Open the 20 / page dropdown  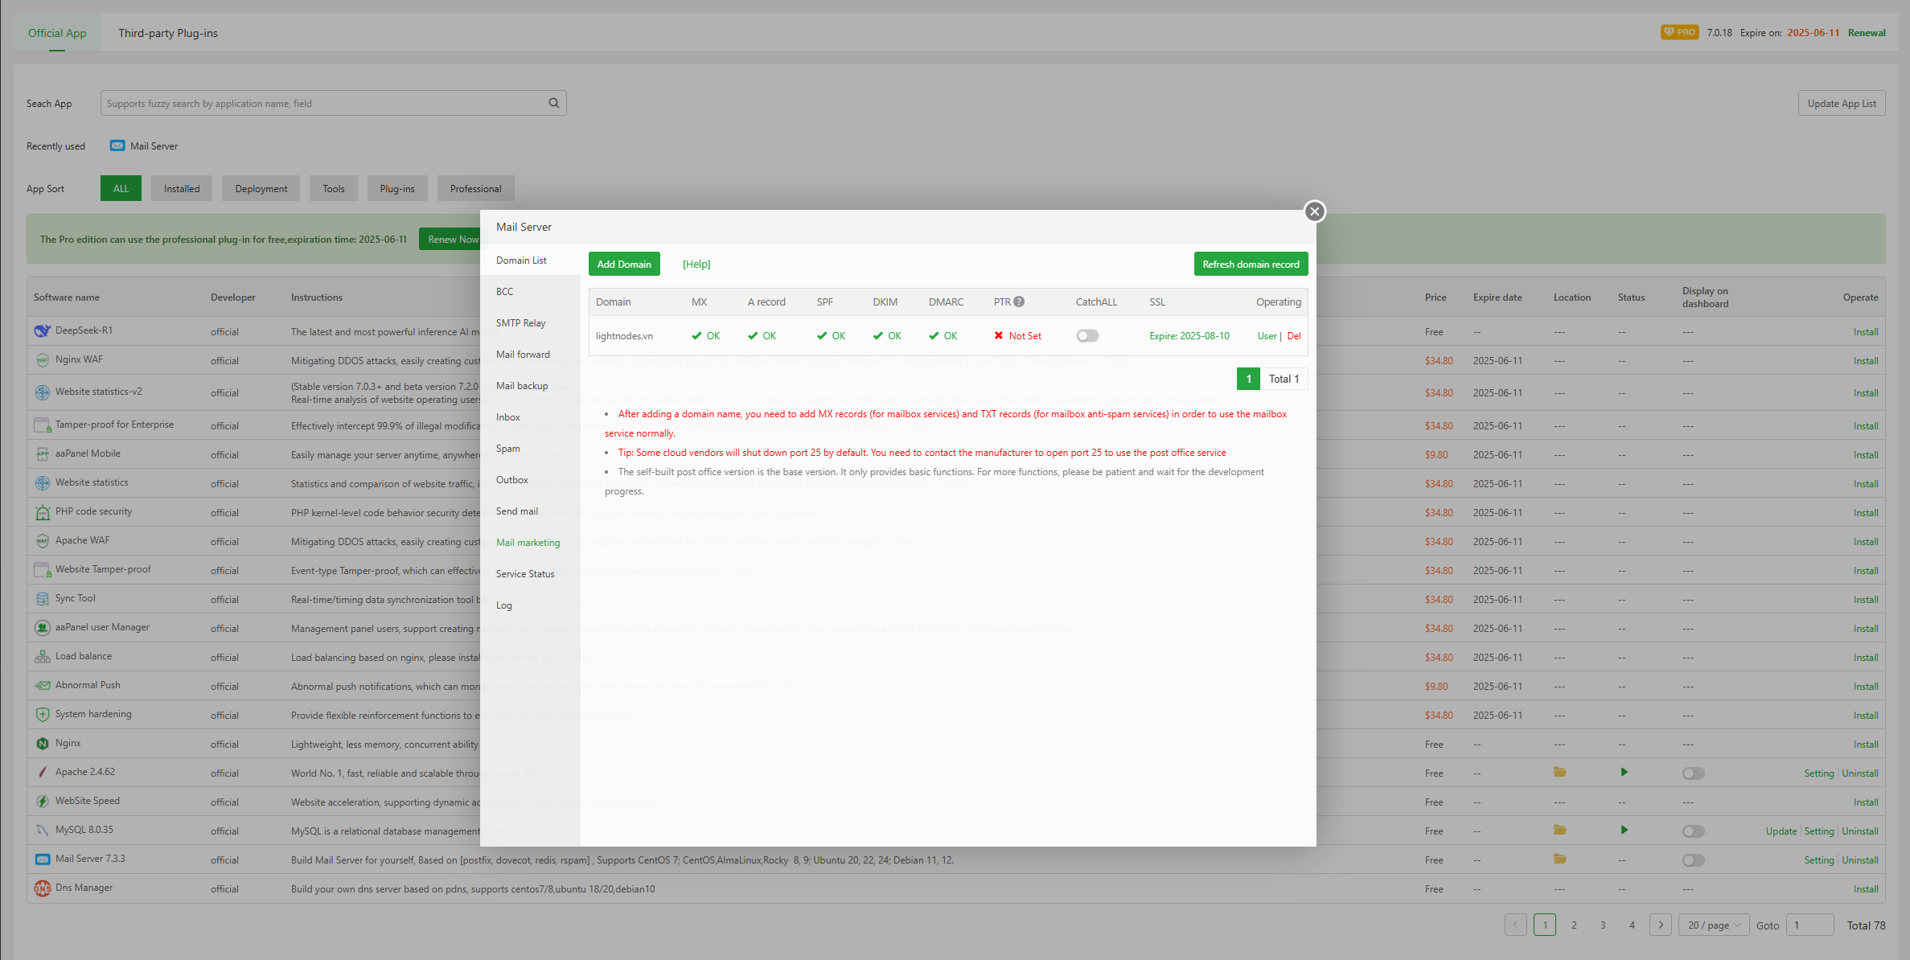[1713, 925]
